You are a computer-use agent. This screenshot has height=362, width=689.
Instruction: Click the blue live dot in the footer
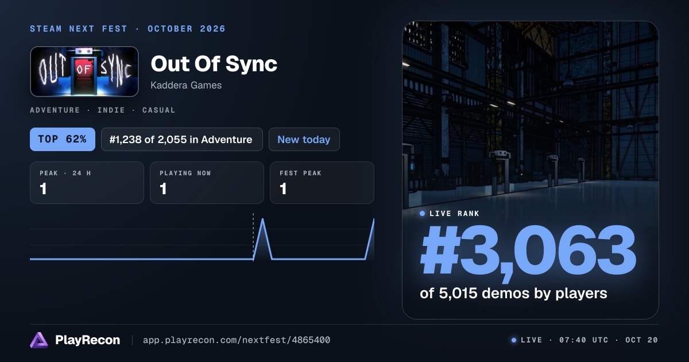tap(514, 340)
